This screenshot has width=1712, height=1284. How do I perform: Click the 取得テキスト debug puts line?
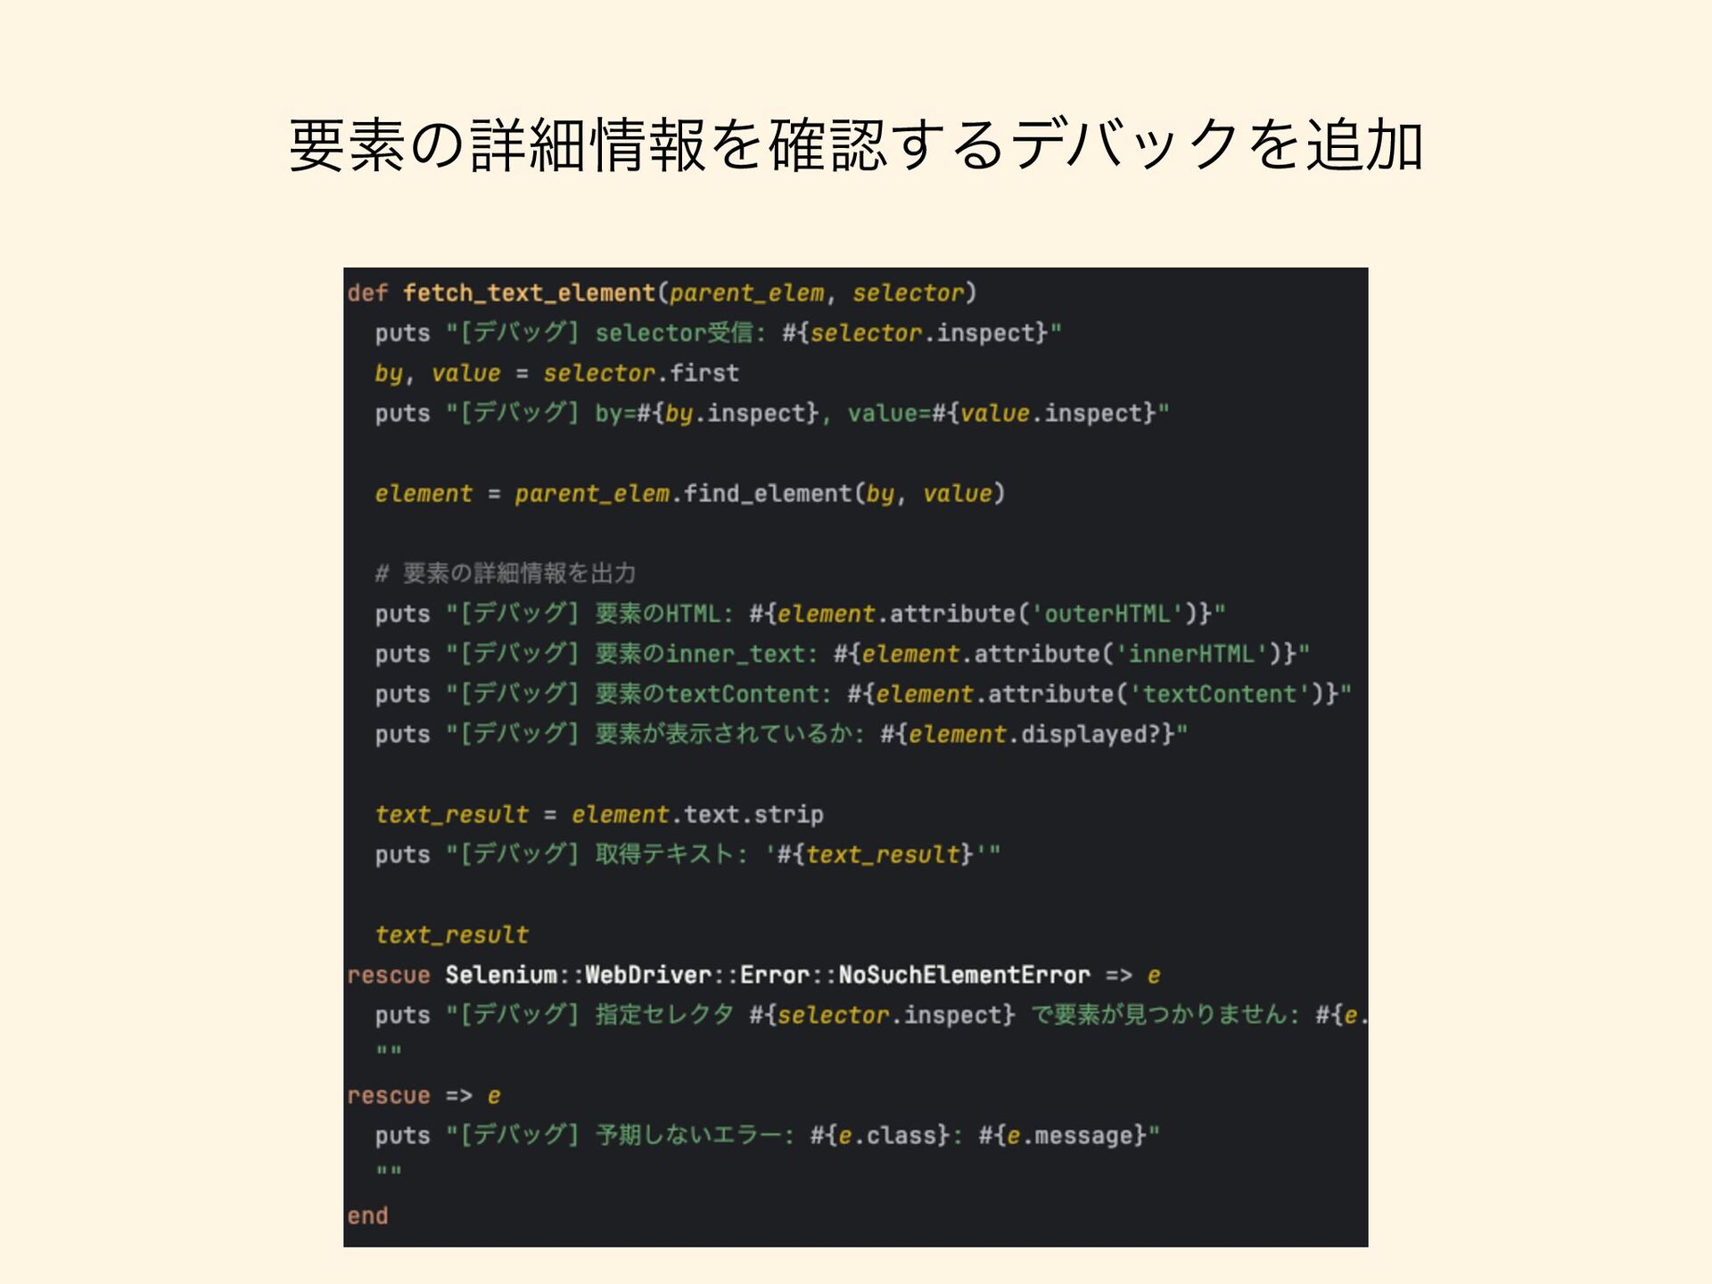tap(687, 855)
